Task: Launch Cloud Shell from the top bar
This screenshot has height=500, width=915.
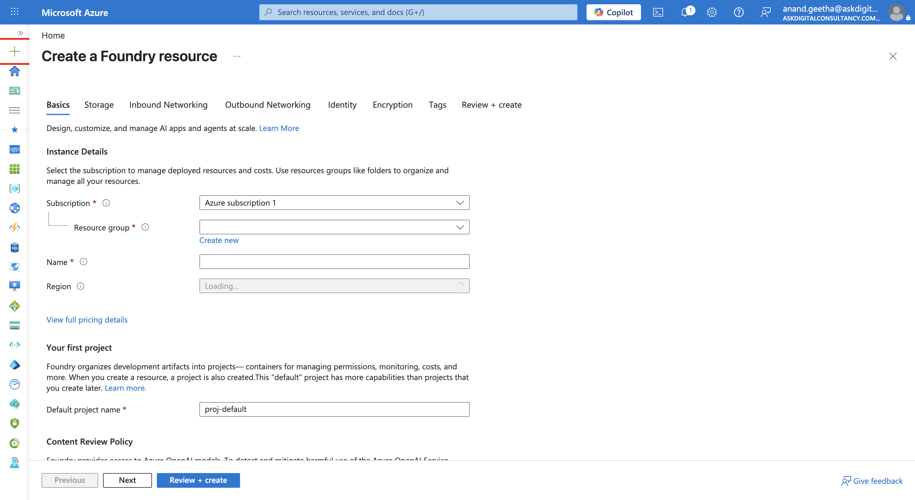Action: (658, 13)
